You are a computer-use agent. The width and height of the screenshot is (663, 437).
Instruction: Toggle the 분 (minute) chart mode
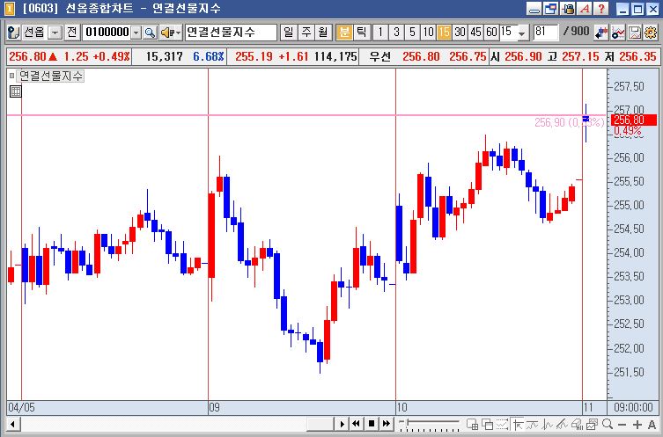[344, 33]
